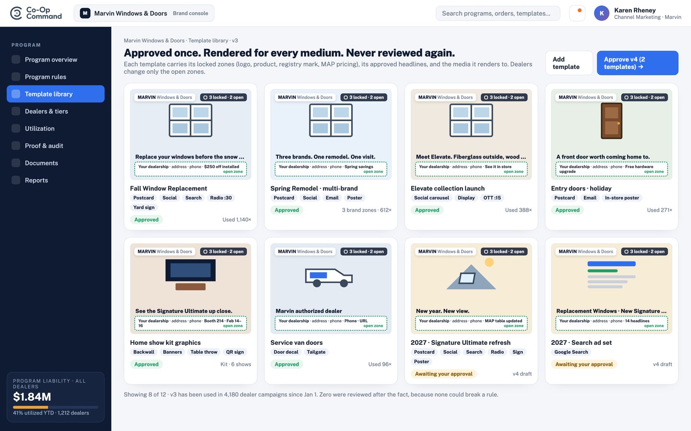The image size is (691, 431).
Task: Click Tailgate tag on Service van doors
Action: (x=316, y=352)
